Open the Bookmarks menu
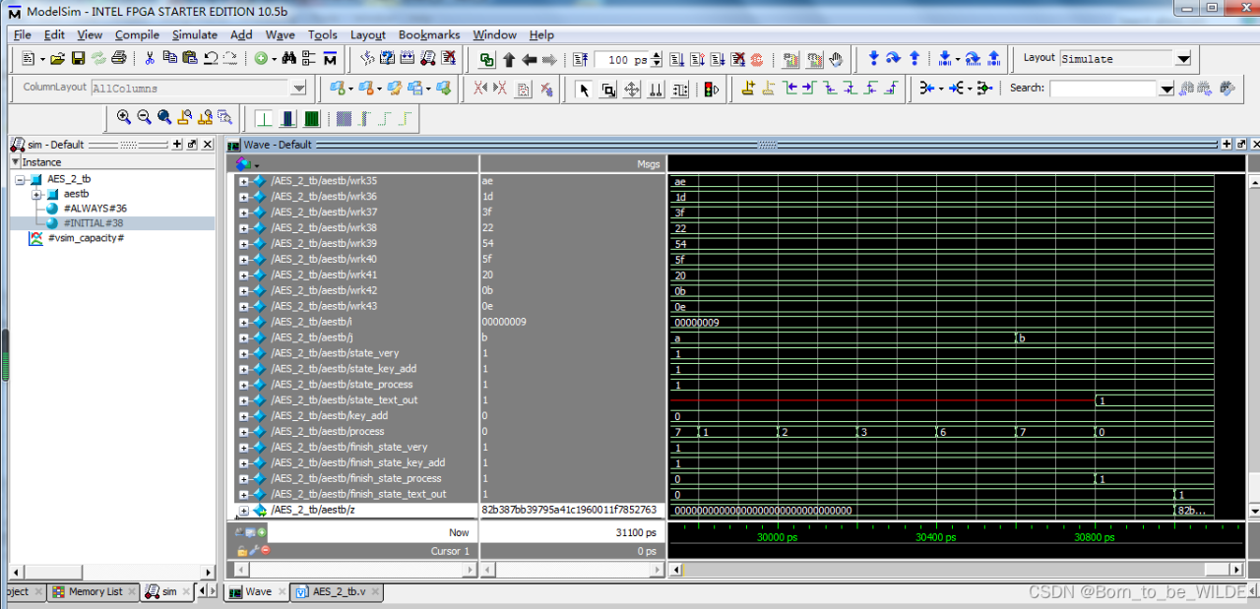1260x609 pixels. coord(429,34)
